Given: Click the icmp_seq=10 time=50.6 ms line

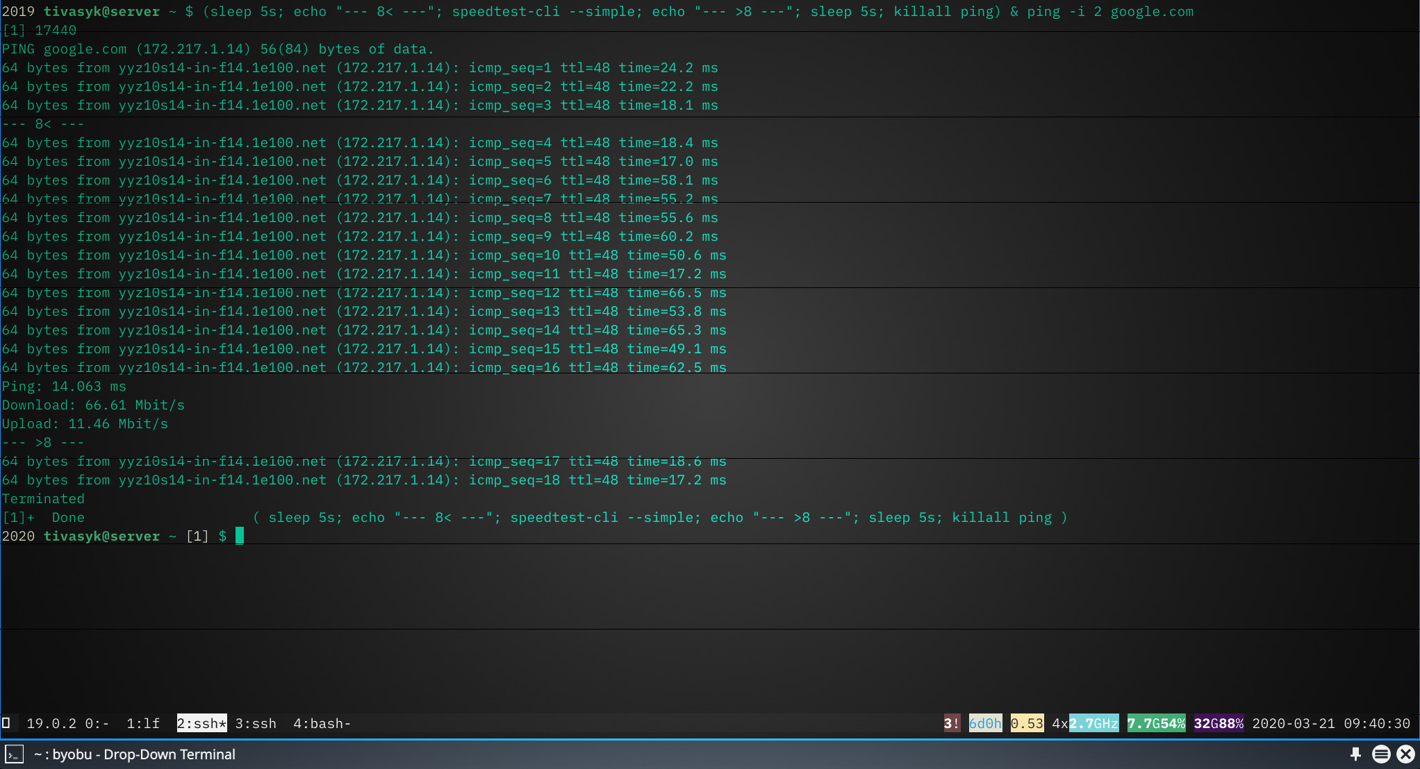Looking at the screenshot, I should 364,255.
